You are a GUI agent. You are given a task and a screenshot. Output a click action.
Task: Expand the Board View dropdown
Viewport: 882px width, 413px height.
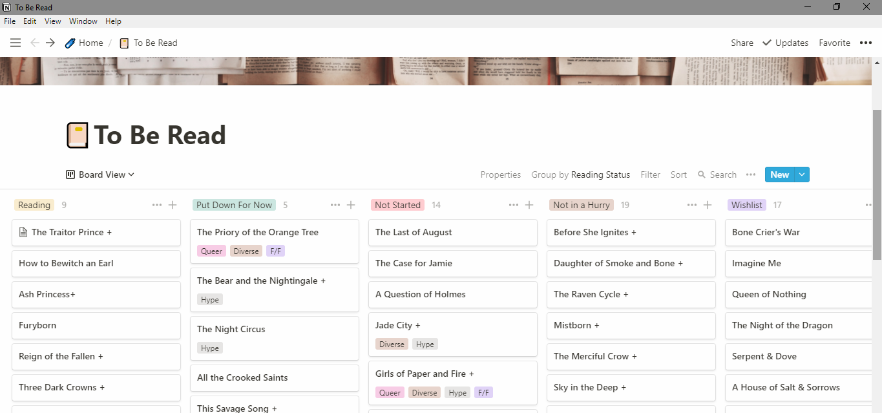[x=100, y=175]
